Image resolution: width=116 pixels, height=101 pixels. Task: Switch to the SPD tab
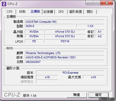tap(61, 12)
